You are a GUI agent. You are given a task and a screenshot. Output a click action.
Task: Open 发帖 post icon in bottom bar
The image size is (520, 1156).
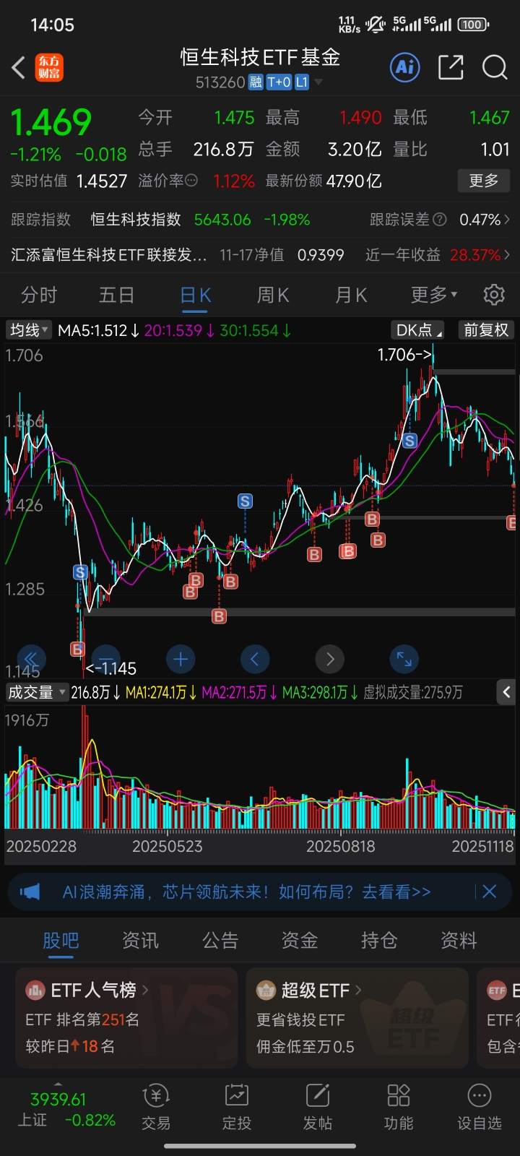click(318, 1096)
